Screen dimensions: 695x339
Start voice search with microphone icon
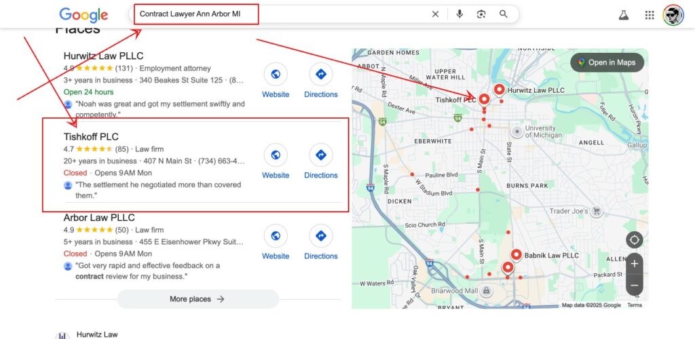(459, 14)
